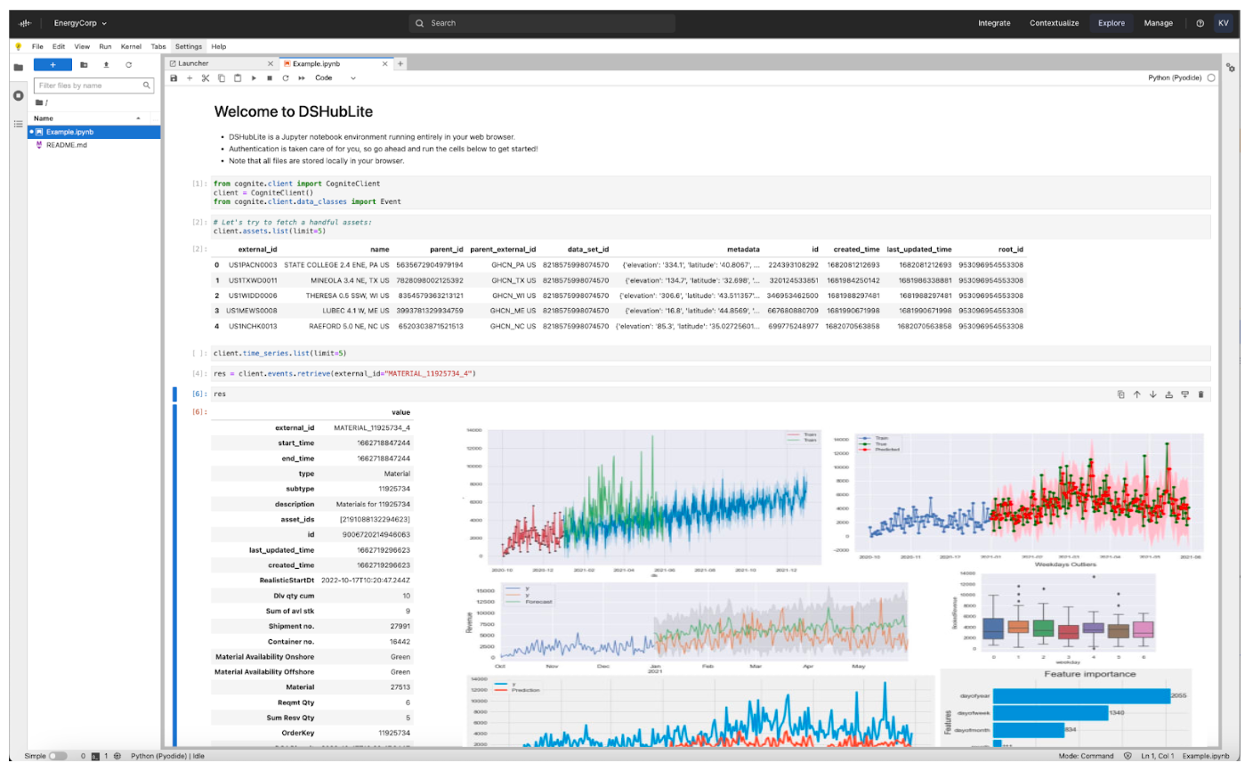Insert a cell below with toolbar plus
Screen dimensions: 1253x771
coord(190,78)
